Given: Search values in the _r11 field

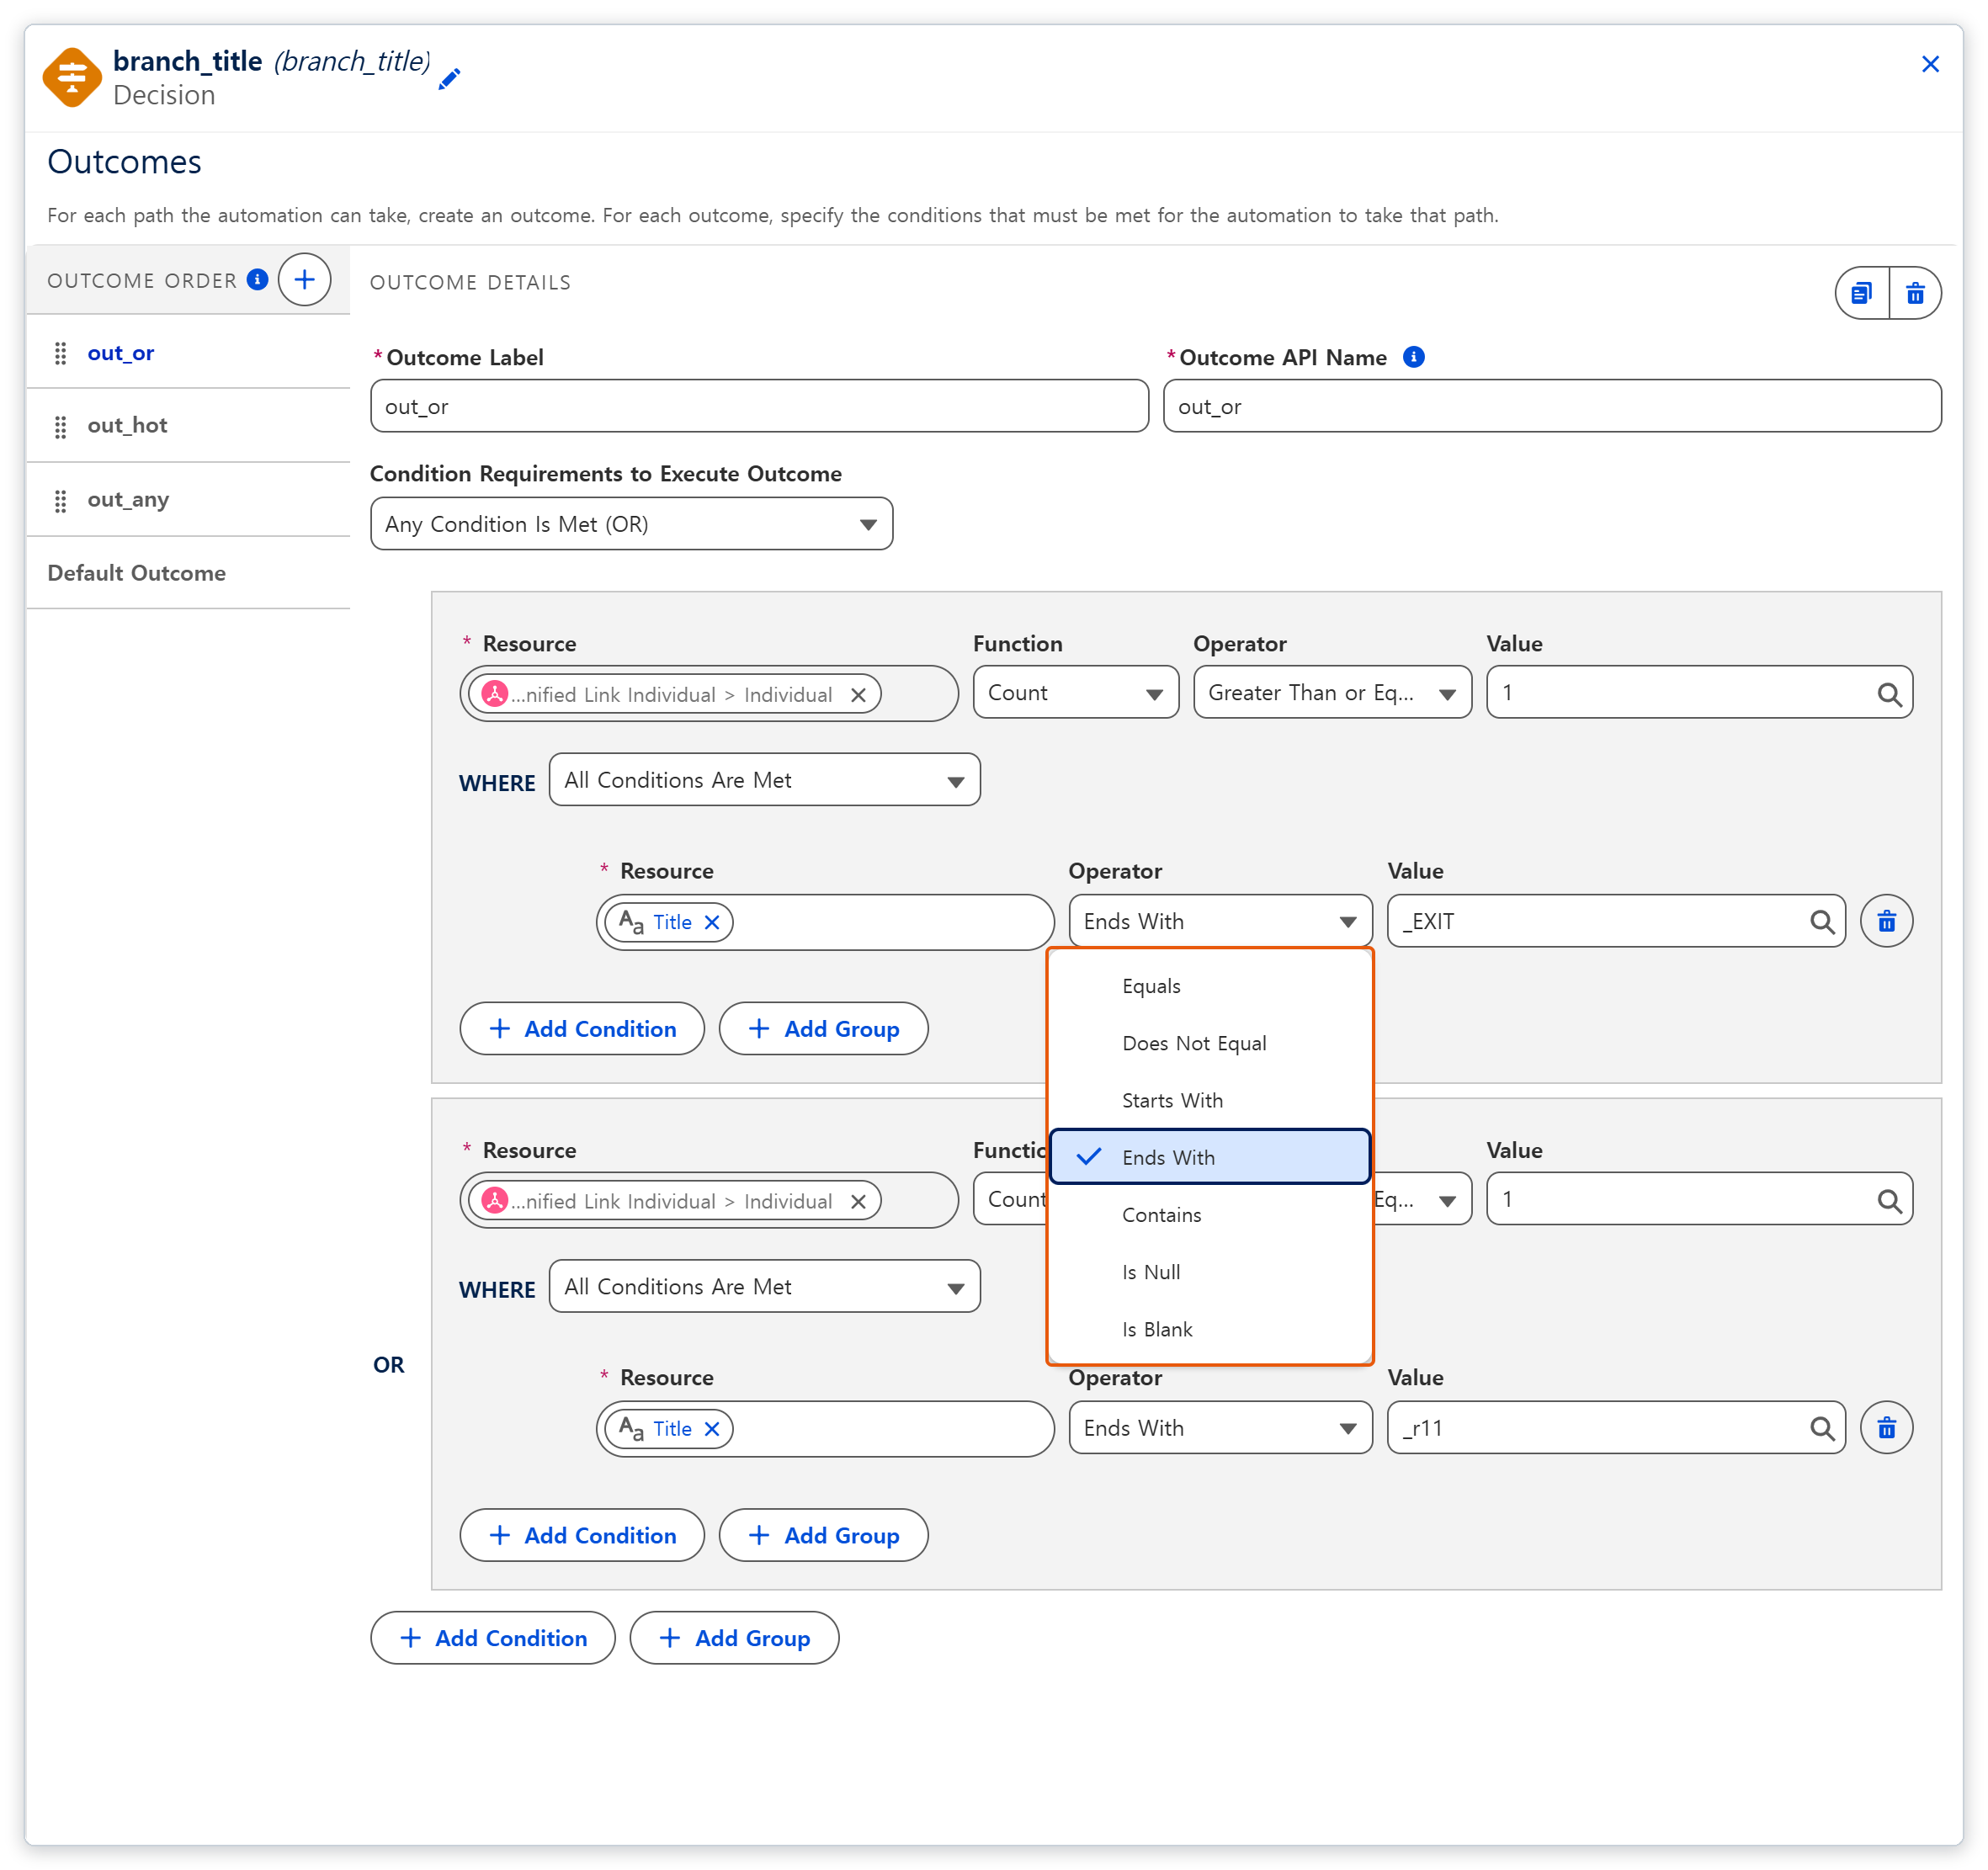Looking at the screenshot, I should (x=1821, y=1428).
